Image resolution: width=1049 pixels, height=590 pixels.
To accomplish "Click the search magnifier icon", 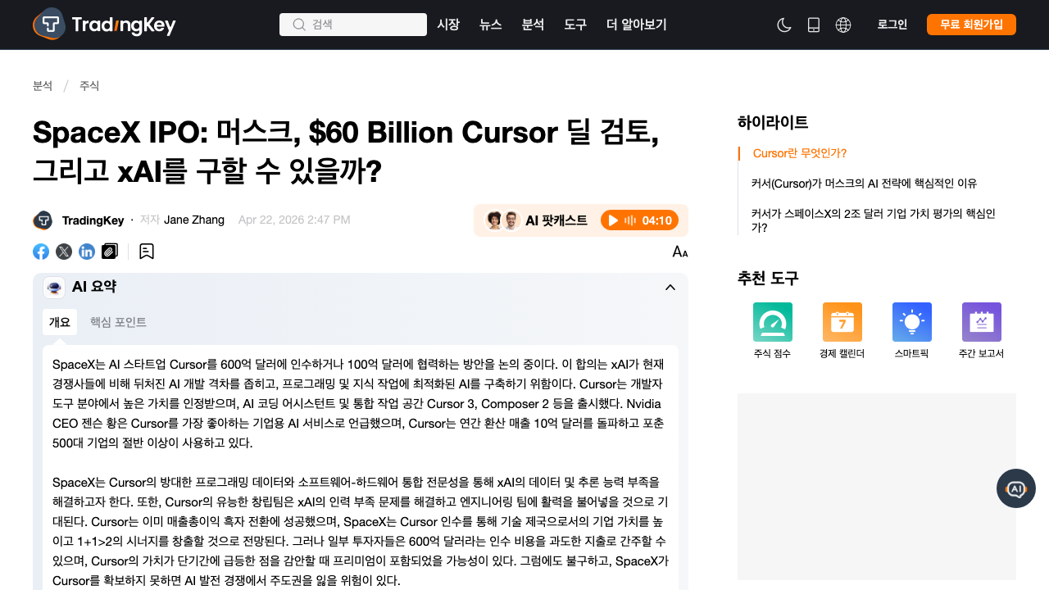I will tap(299, 25).
